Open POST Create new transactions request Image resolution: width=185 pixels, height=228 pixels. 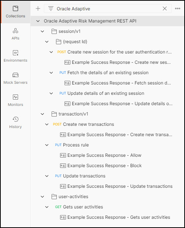click(83, 124)
